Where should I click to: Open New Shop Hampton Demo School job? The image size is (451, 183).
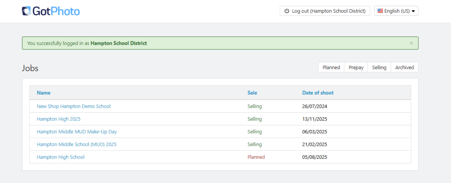click(x=74, y=106)
